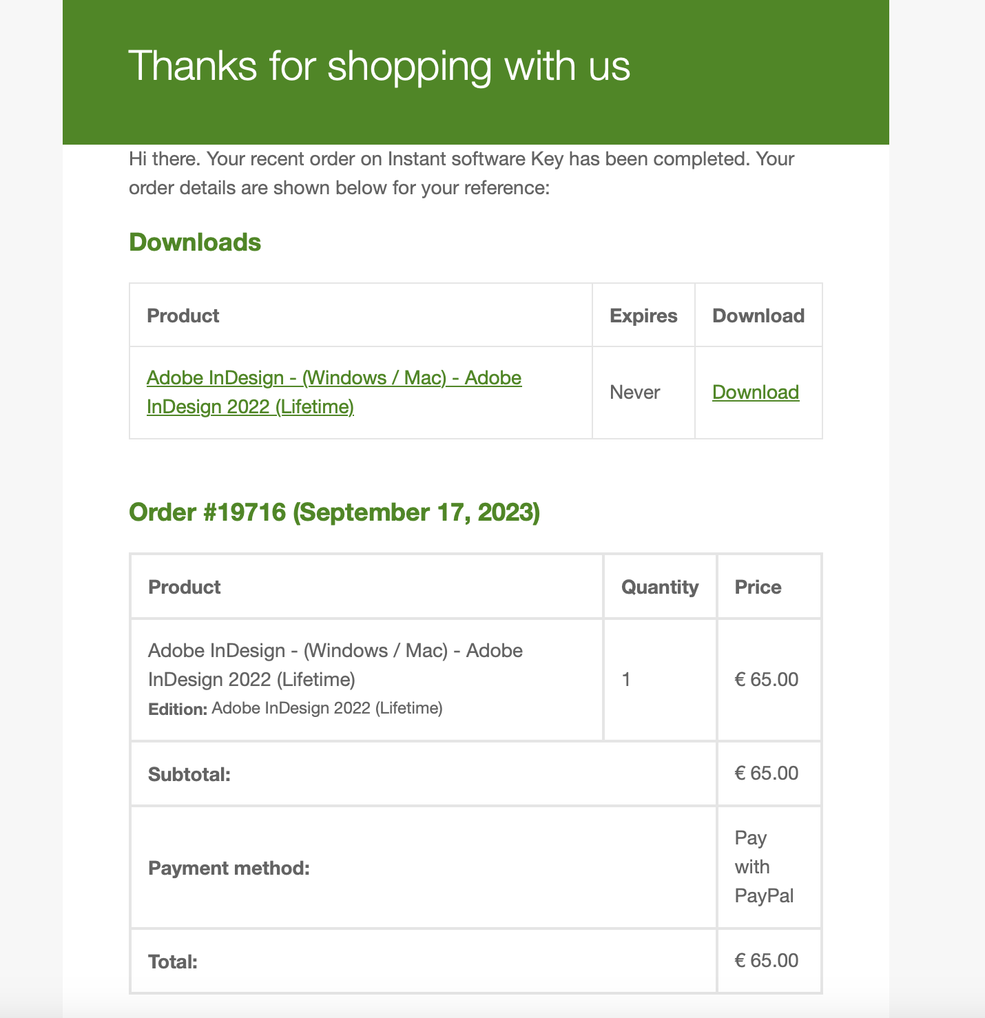Click the quantity value '1'
This screenshot has height=1018, width=985.
coord(626,680)
